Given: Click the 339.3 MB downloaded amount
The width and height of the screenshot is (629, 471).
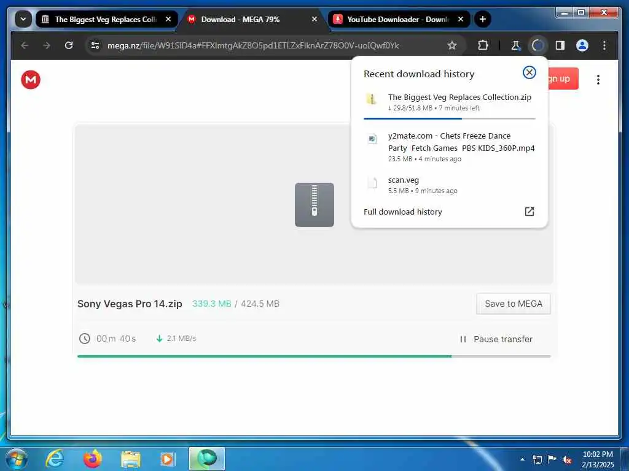Looking at the screenshot, I should tap(211, 304).
